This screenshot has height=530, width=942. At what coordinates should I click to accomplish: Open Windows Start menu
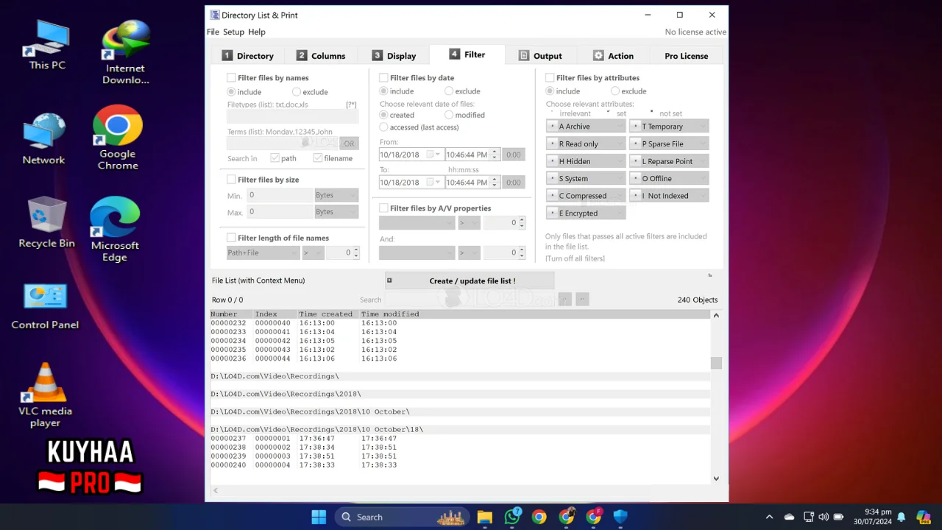319,517
